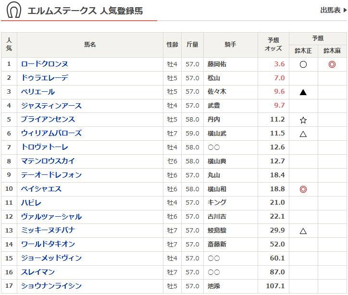Click jockey name 鮫島駿
Image resolution: width=348 pixels, height=295 pixels.
[217, 230]
